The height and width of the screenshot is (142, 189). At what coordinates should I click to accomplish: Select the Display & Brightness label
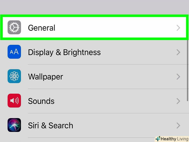64,52
